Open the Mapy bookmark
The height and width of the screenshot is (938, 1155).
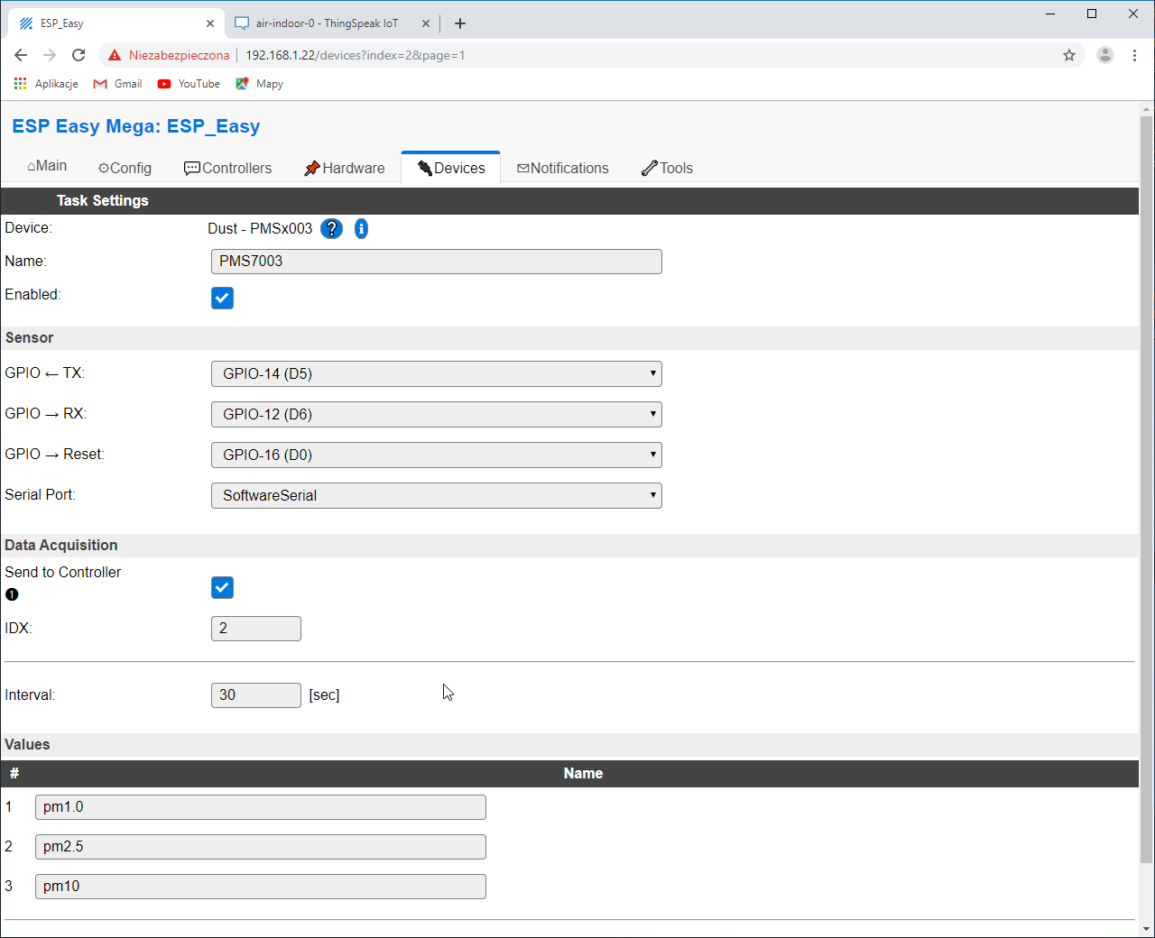click(259, 84)
